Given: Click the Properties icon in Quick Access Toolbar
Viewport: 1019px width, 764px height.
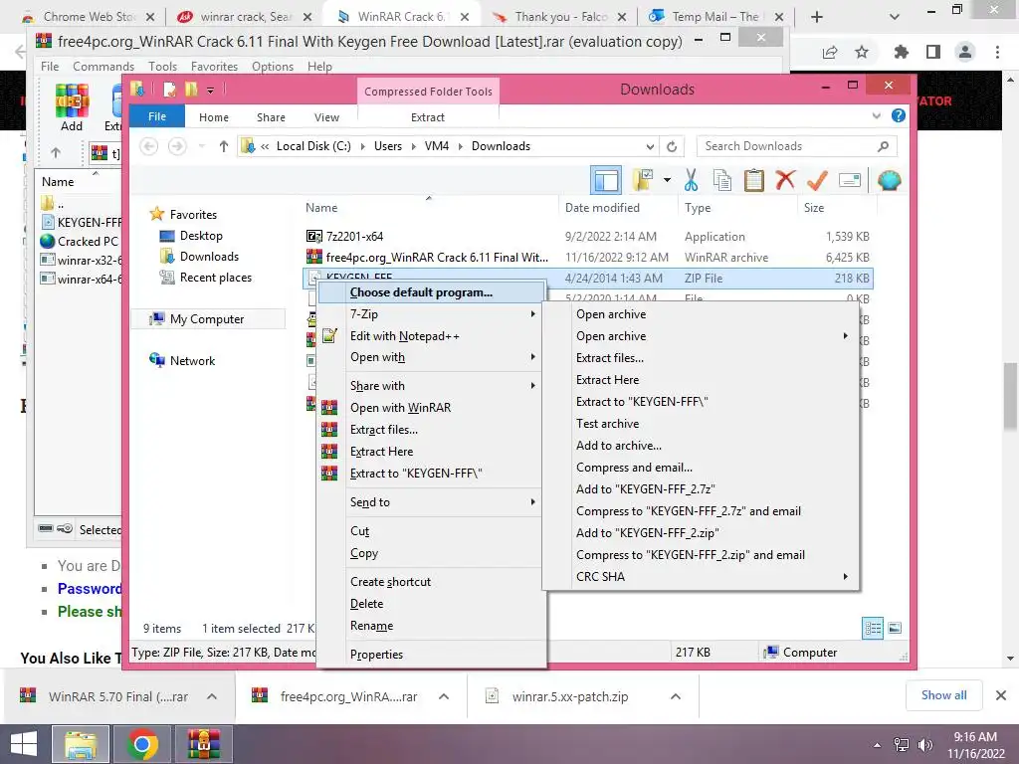Looking at the screenshot, I should point(169,90).
